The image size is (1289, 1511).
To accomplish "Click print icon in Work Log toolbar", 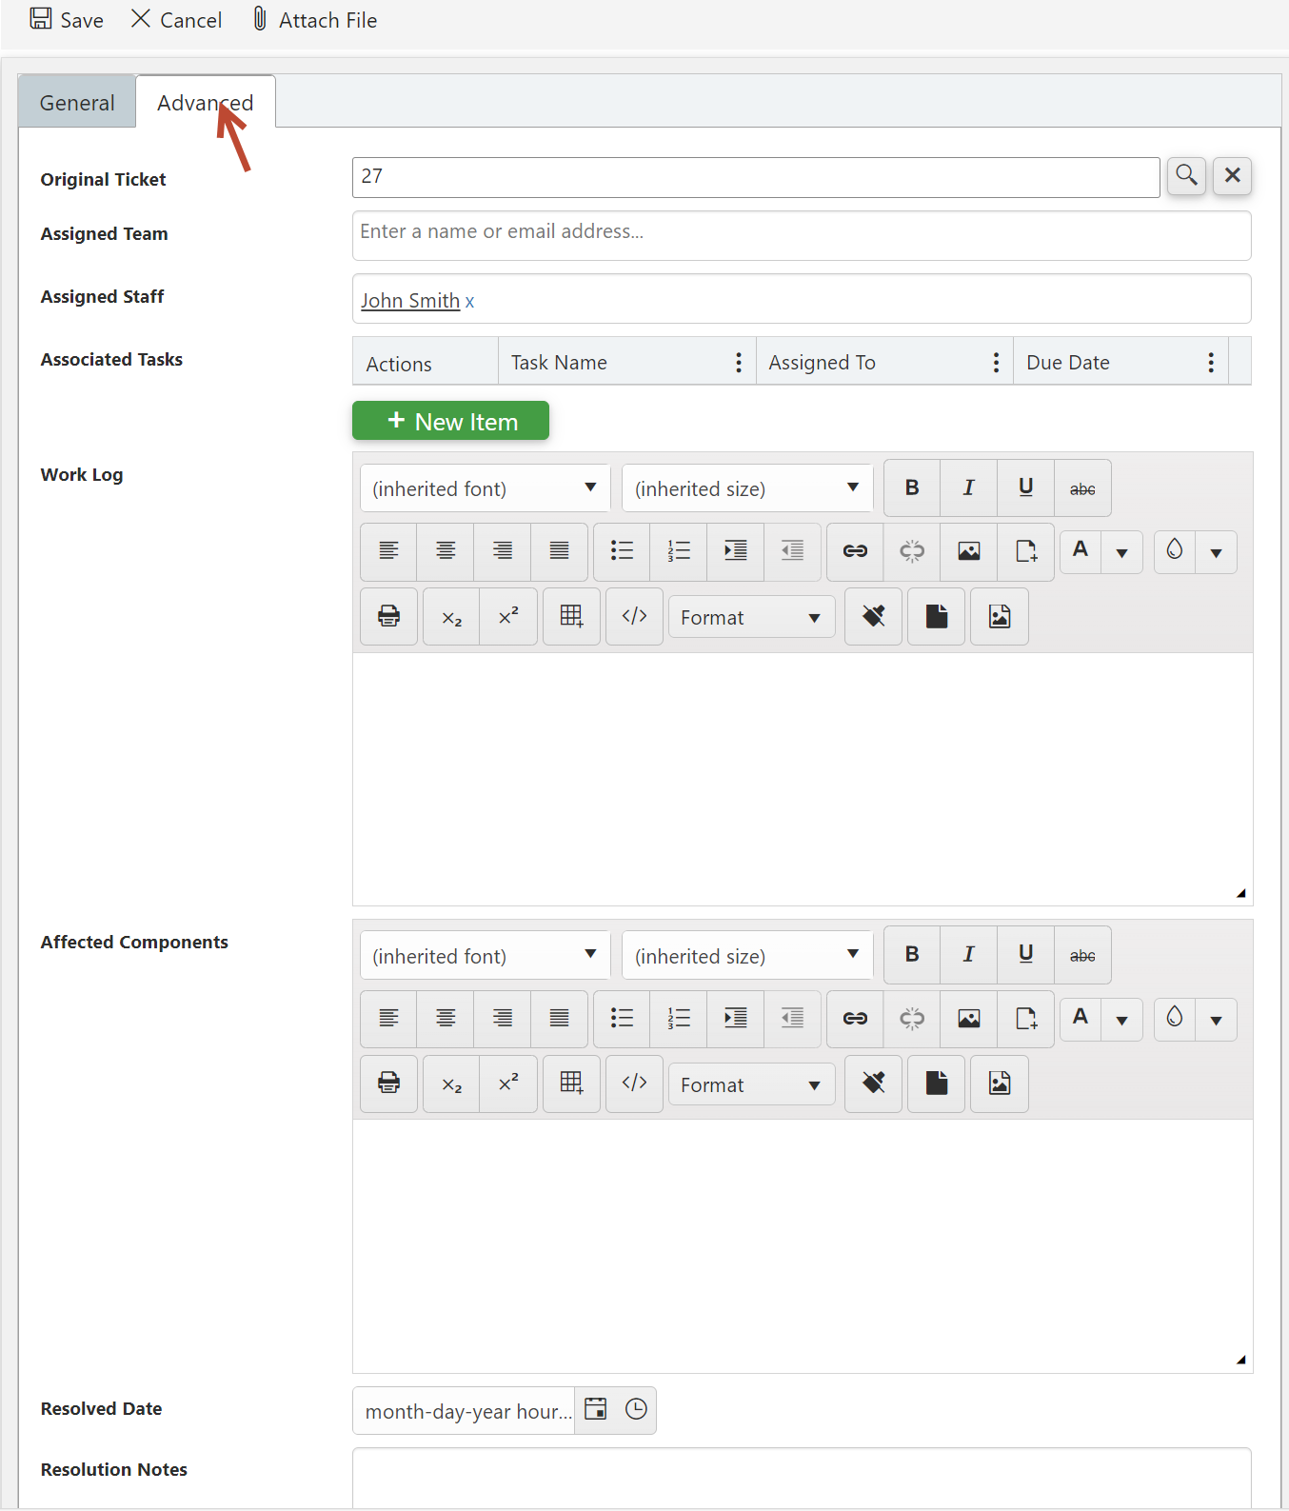I will 388,617.
